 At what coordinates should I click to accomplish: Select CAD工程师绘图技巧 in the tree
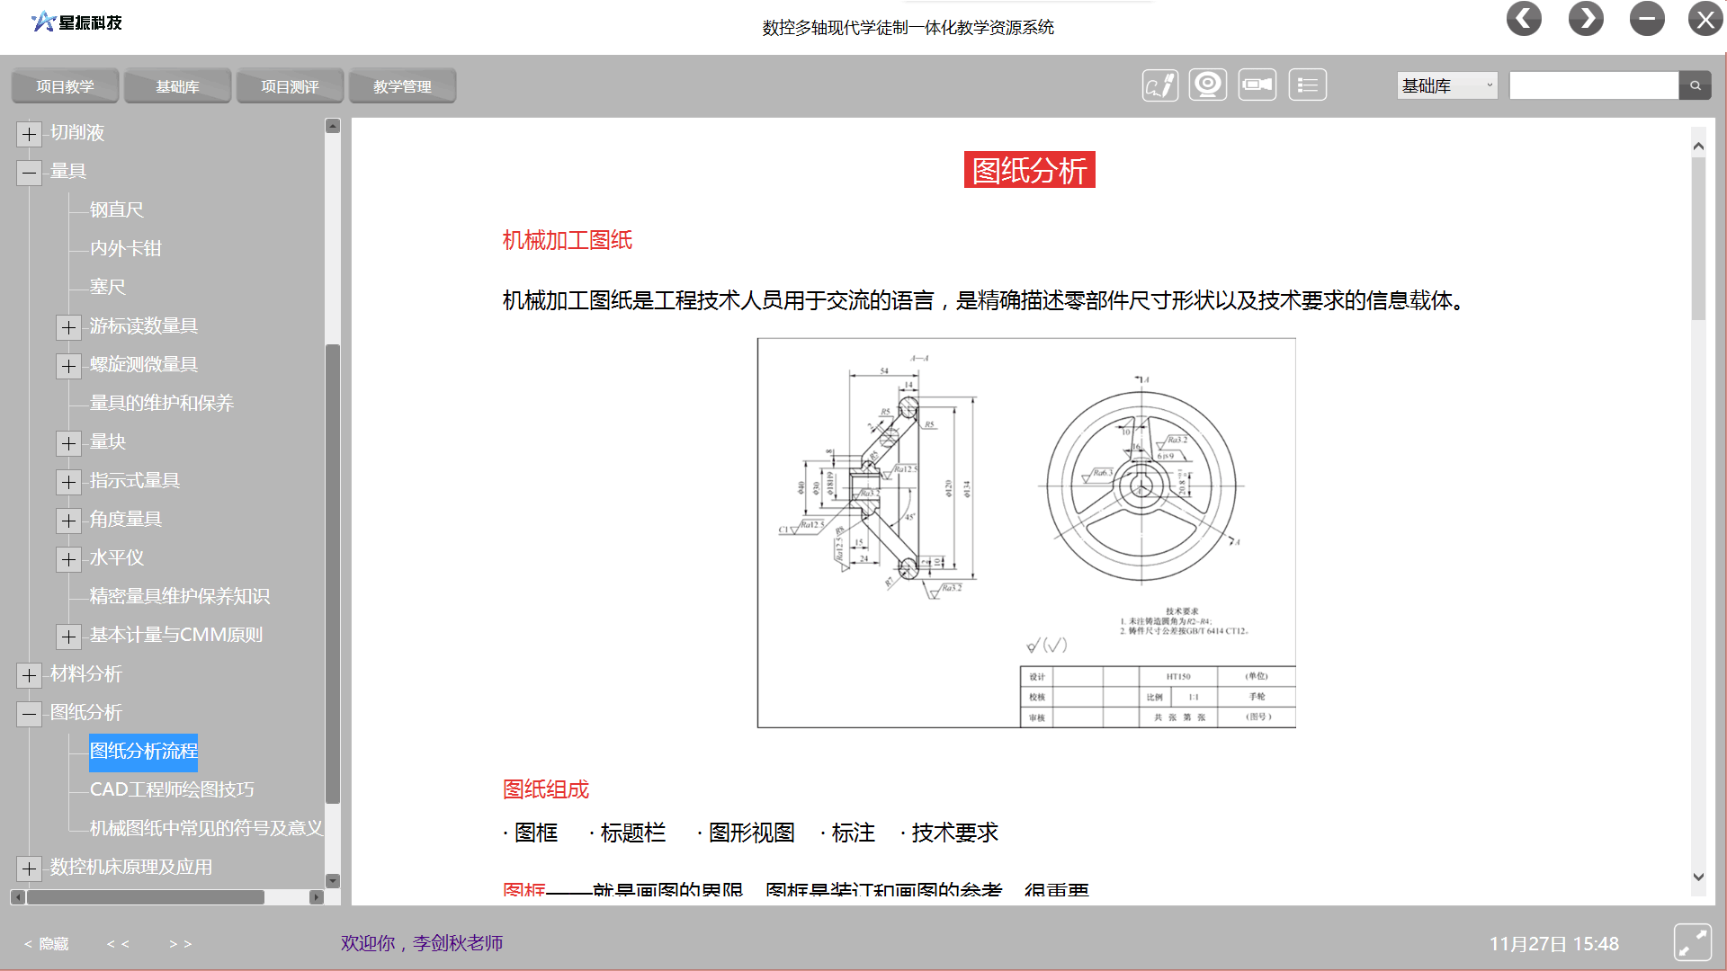[172, 789]
